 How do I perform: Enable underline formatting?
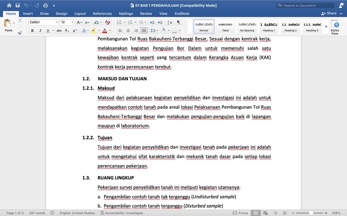point(48,31)
